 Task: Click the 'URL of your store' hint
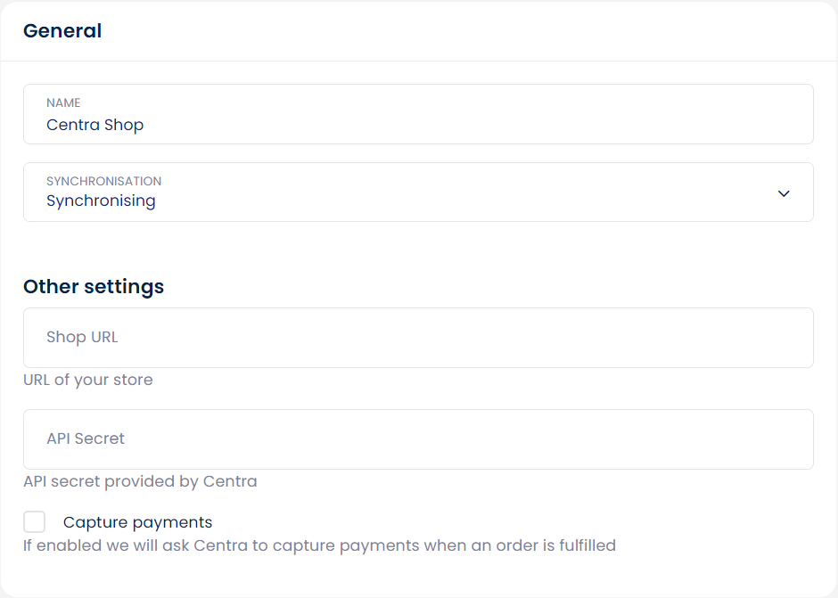[87, 380]
